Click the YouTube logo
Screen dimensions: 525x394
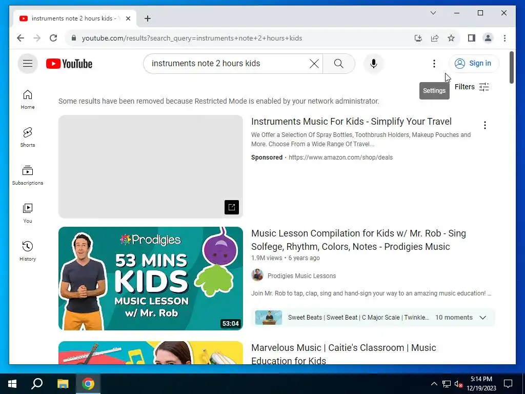tap(69, 64)
